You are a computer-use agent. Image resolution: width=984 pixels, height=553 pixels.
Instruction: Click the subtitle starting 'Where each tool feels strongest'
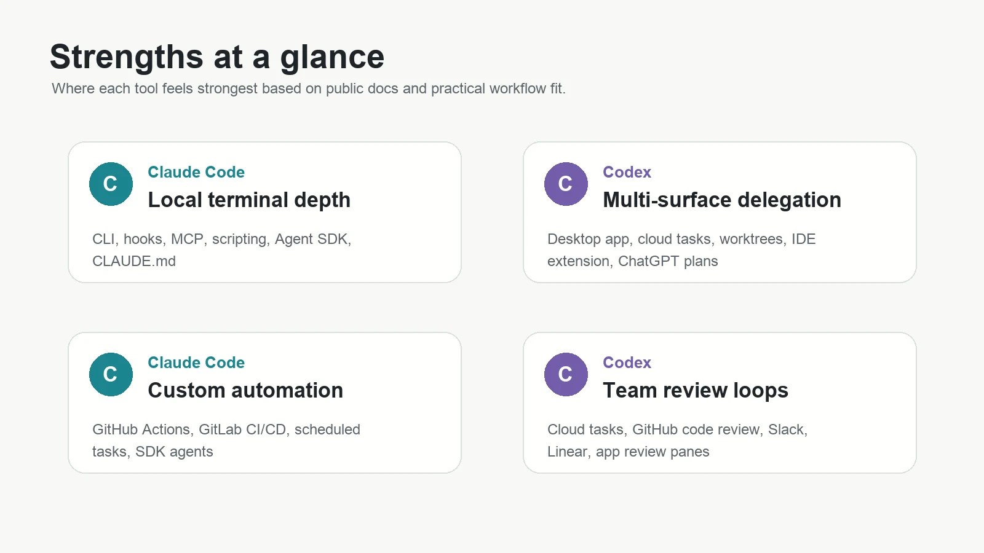[309, 88]
